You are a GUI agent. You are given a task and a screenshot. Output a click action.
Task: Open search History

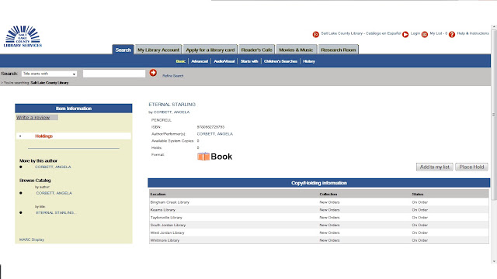point(309,61)
